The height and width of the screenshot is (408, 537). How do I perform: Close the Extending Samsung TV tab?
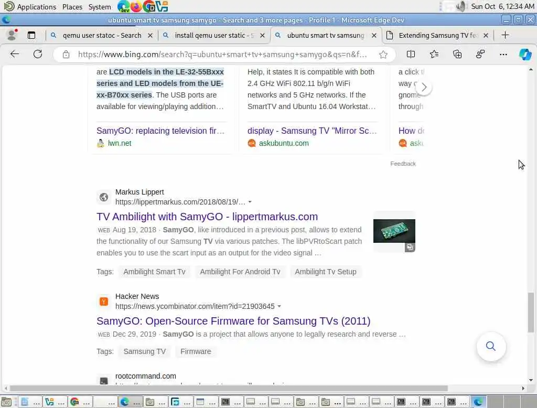coord(486,35)
